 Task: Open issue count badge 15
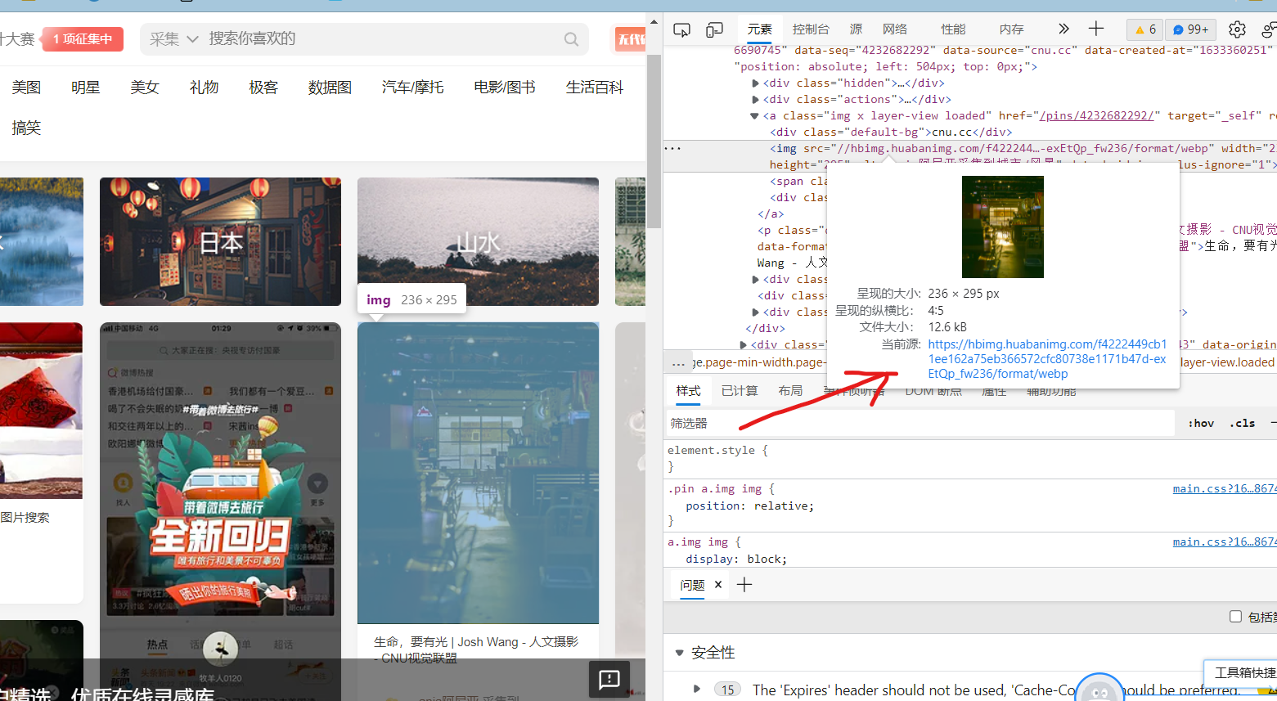728,690
